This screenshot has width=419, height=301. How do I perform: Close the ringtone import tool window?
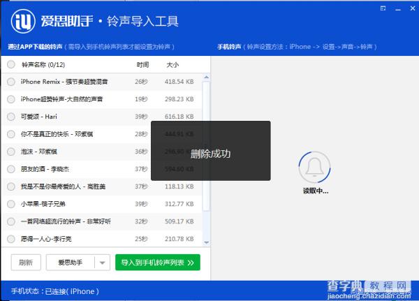coord(413,8)
